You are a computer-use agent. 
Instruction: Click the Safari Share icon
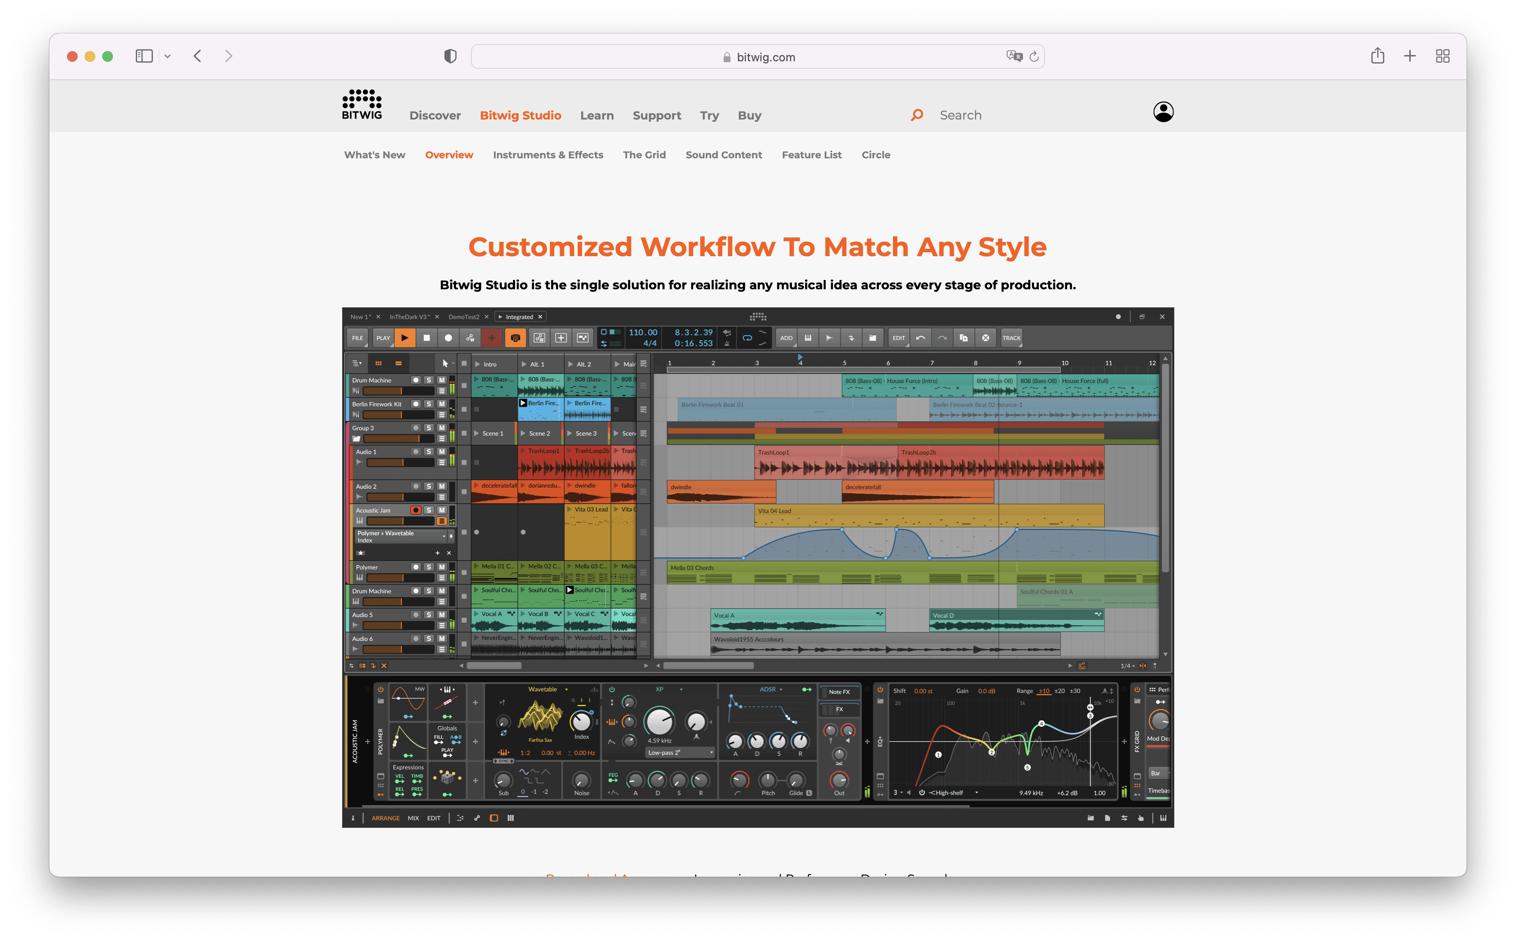tap(1377, 56)
